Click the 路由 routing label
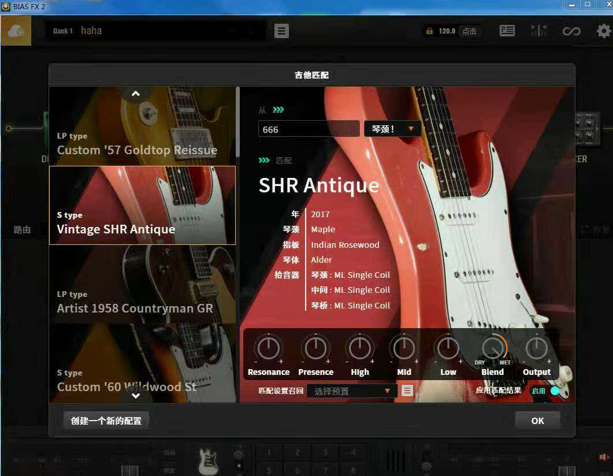The height and width of the screenshot is (476, 613). coord(22,230)
